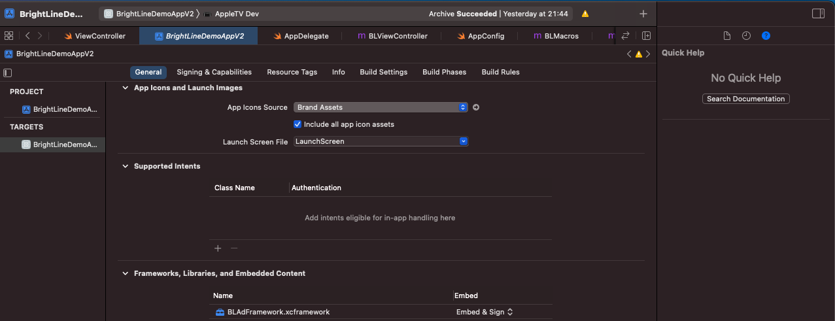Click Class Name column header

point(235,188)
